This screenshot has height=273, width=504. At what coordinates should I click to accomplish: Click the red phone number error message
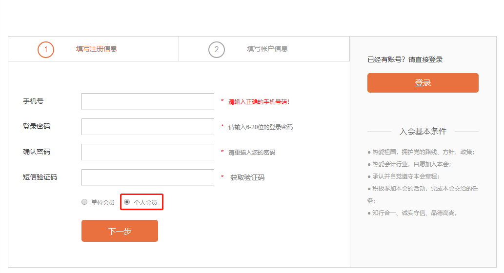[259, 102]
